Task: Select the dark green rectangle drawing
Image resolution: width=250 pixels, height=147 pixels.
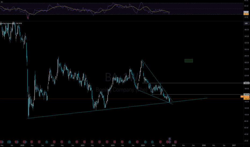Action: pos(189,61)
